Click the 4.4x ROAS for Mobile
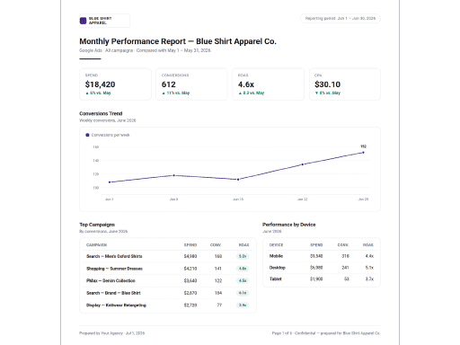Viewport: 460px width, 345px height. (x=369, y=256)
